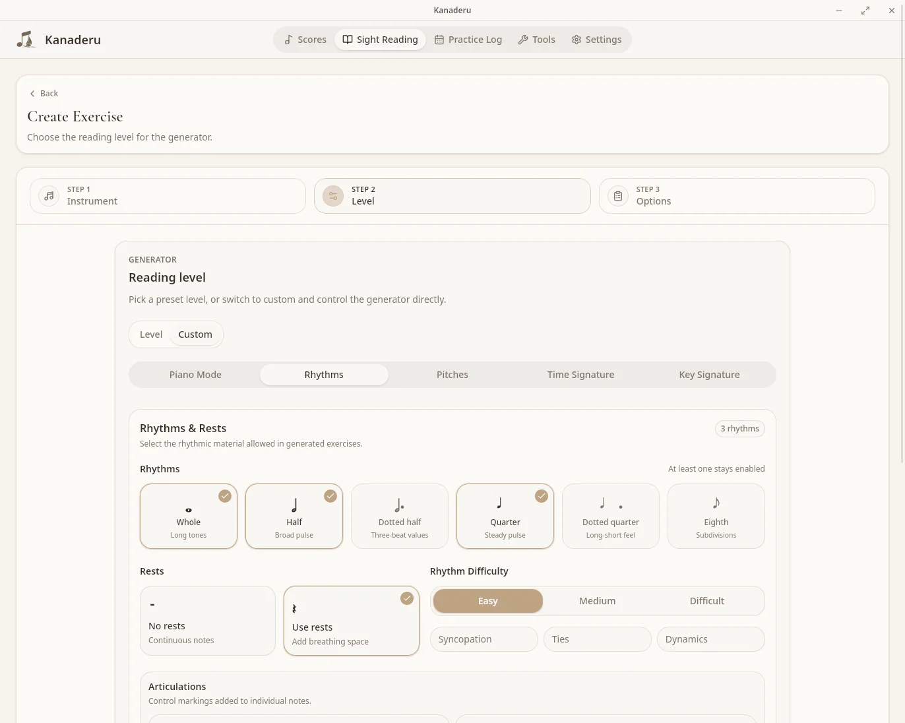The image size is (905, 723).
Task: Click the checkmark badge on Use rests
Action: tap(407, 598)
